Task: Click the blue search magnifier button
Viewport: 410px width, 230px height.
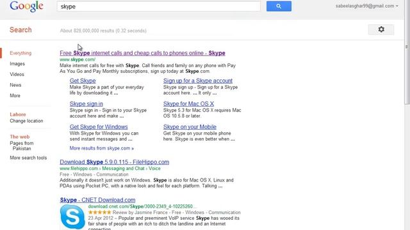Action: pos(279,6)
